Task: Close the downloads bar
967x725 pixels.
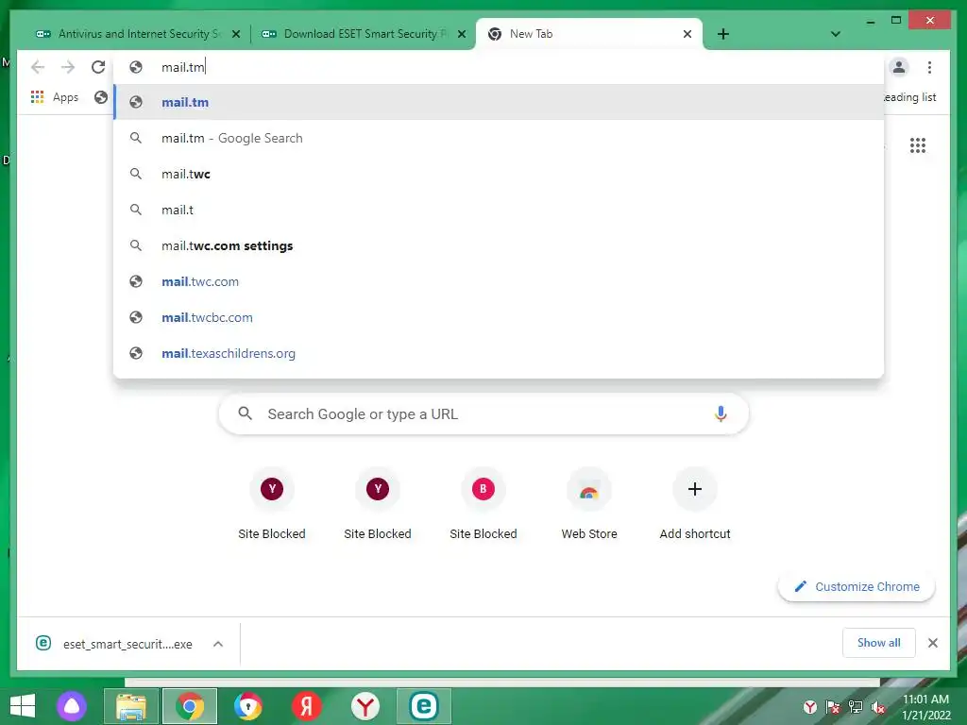Action: coord(932,643)
